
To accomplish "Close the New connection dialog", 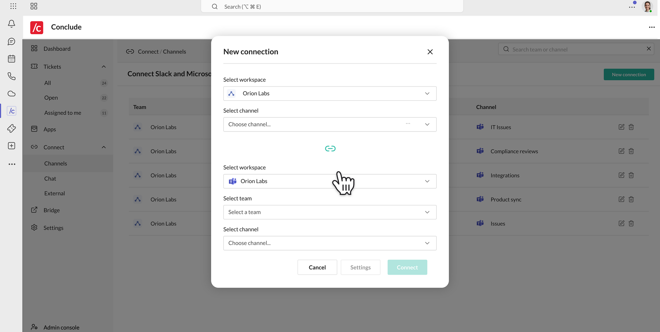I will (x=430, y=52).
